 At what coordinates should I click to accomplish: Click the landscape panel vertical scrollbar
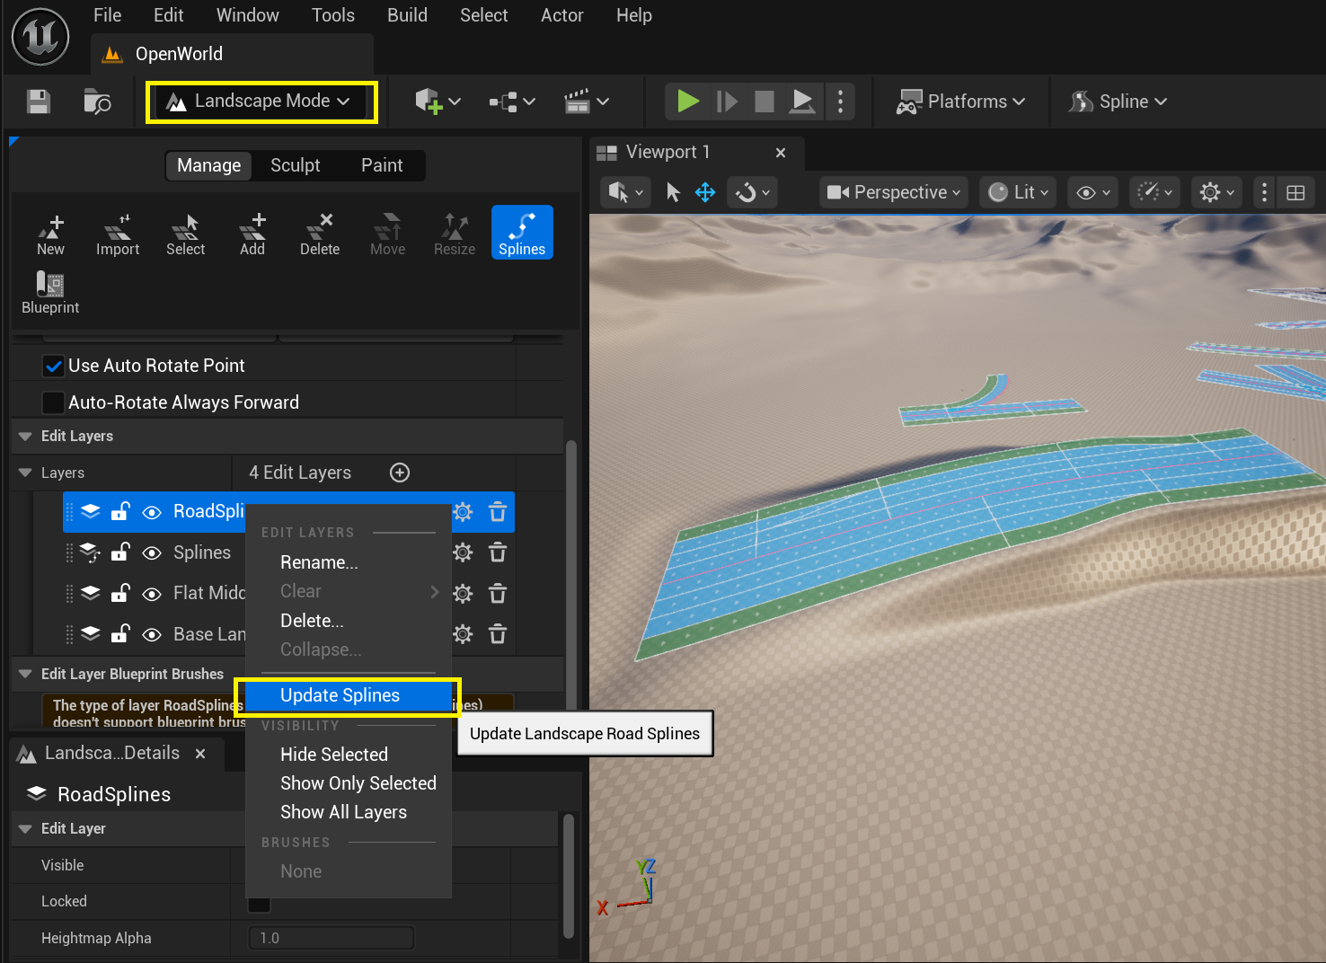tap(570, 575)
